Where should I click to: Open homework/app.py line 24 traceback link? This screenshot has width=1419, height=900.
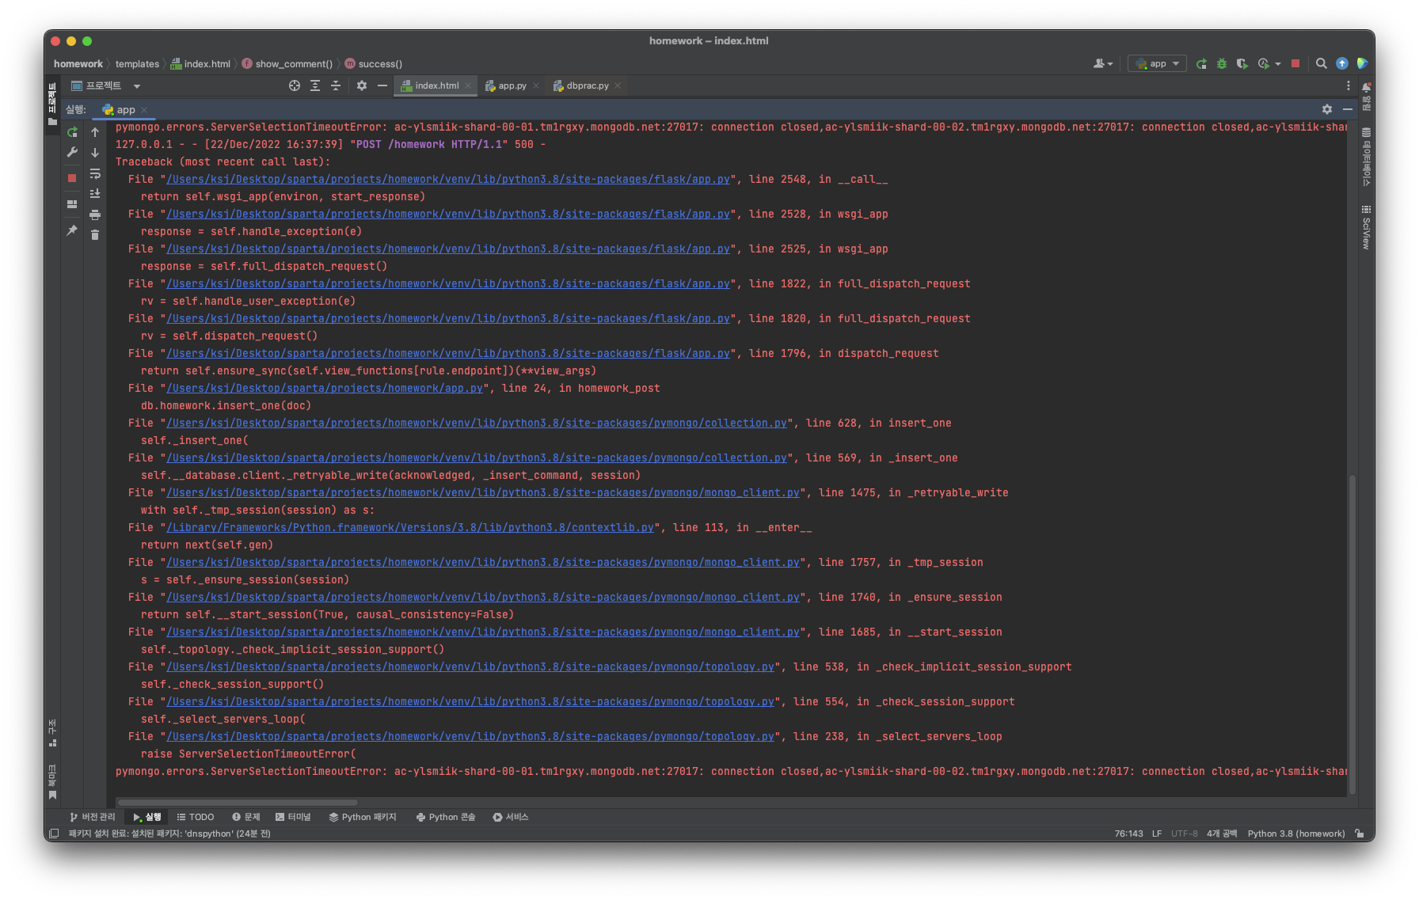325,388
